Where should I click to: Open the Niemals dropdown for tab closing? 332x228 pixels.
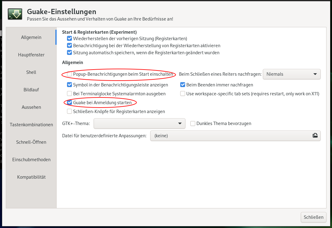[292, 74]
